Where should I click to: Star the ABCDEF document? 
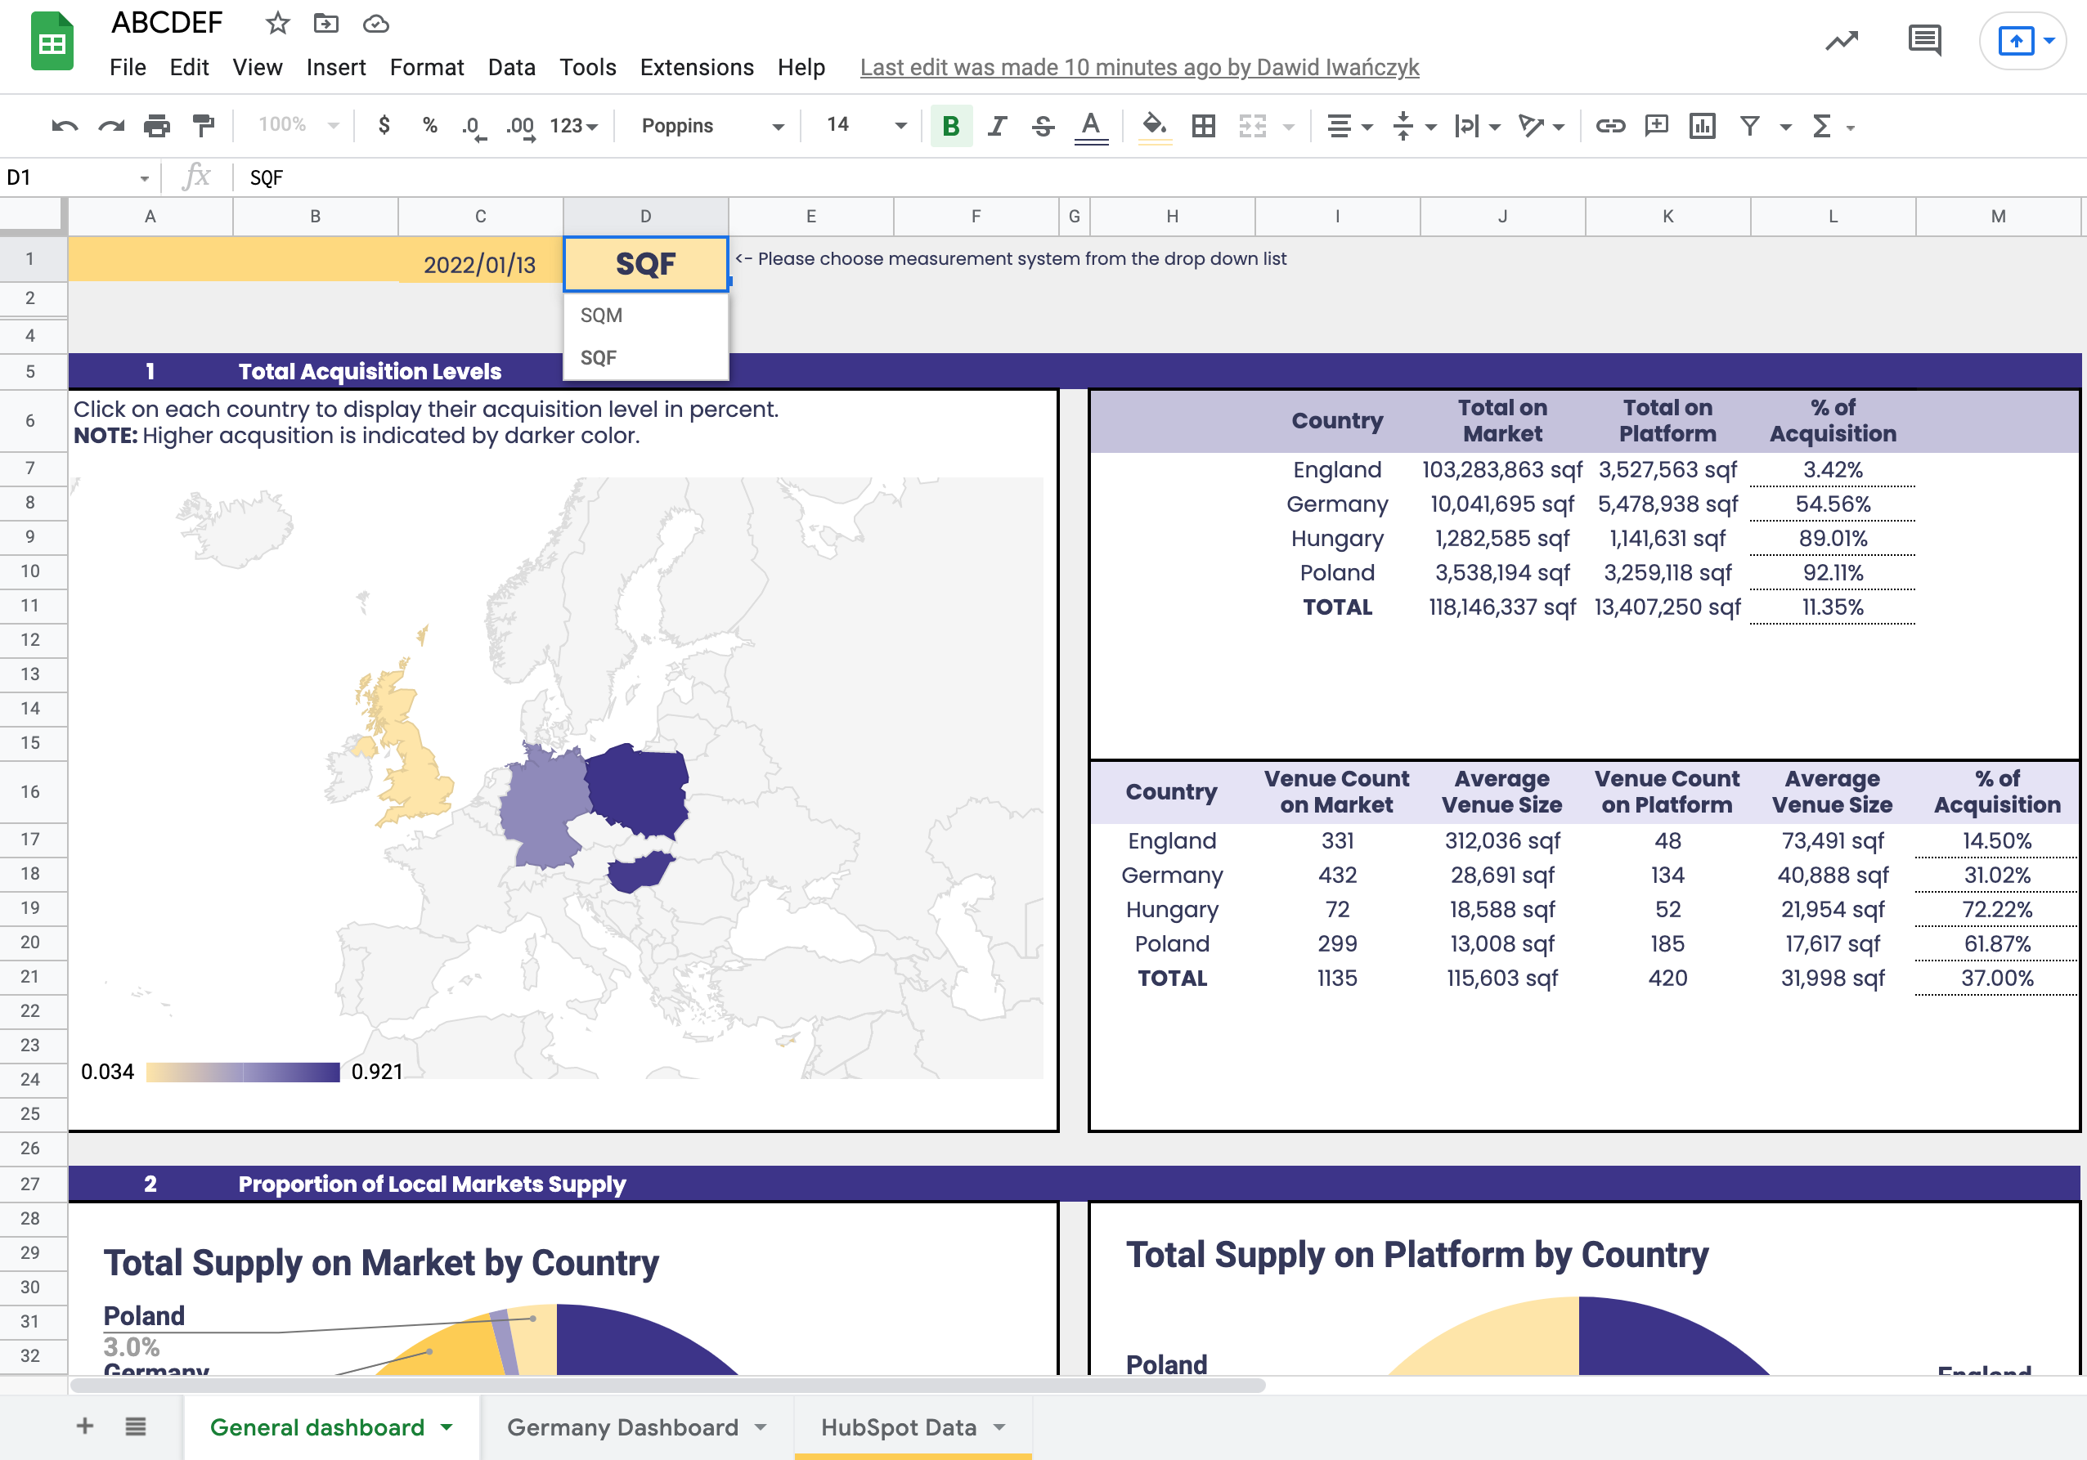pos(277,24)
